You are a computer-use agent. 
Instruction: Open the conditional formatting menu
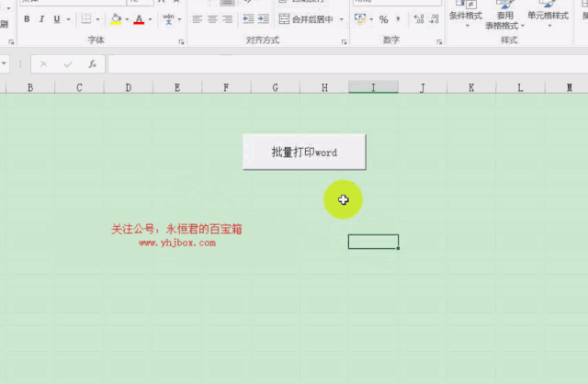[x=466, y=18]
